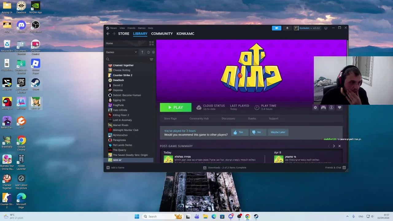
Task: Dismiss the Post-Game Summary section
Action: [340, 146]
